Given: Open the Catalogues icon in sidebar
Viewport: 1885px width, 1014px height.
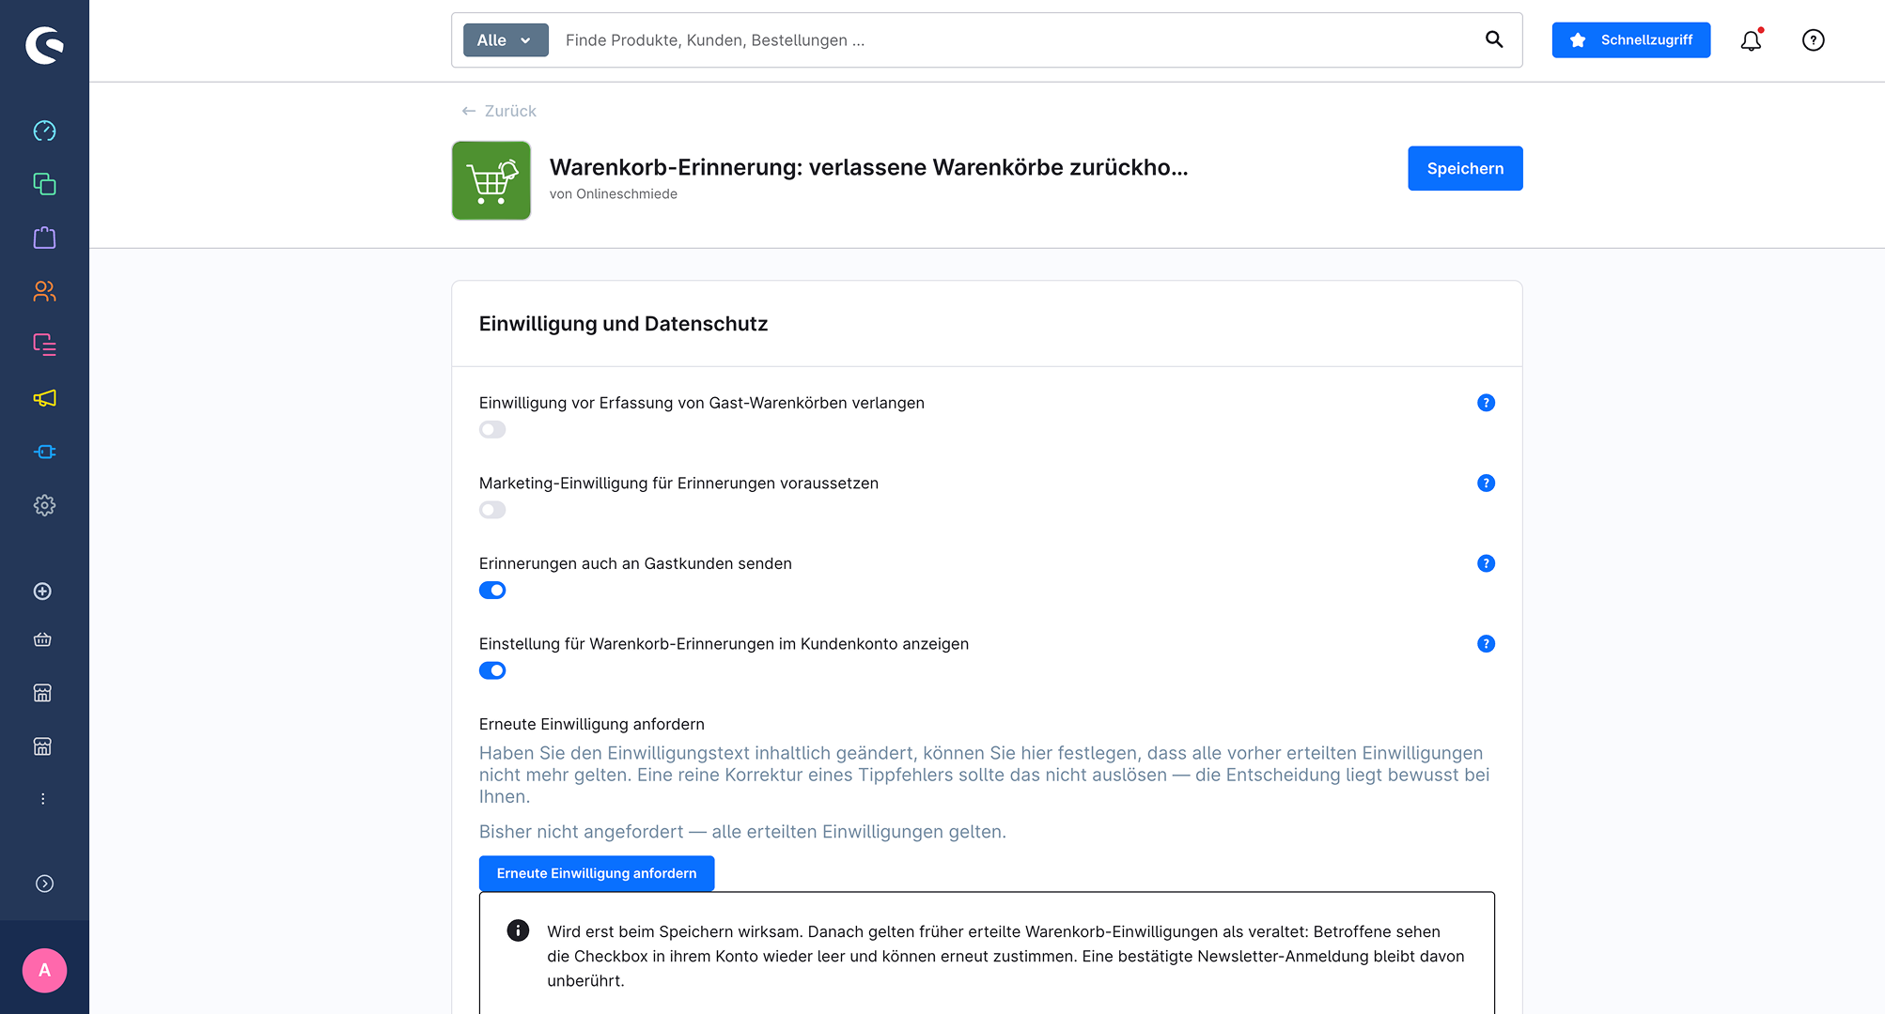Looking at the screenshot, I should (x=44, y=184).
